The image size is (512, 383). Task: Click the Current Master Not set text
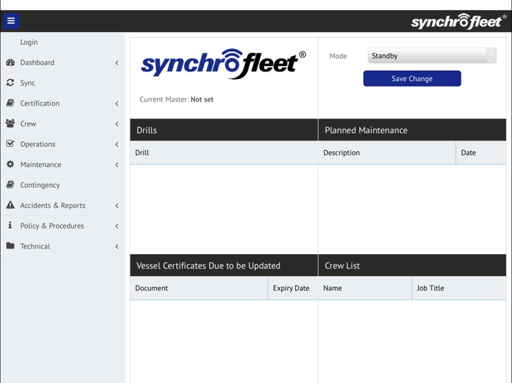(x=176, y=99)
